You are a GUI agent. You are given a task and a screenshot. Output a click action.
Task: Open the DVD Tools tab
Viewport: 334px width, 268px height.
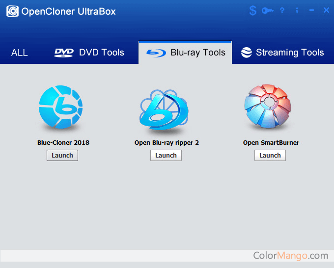(89, 53)
